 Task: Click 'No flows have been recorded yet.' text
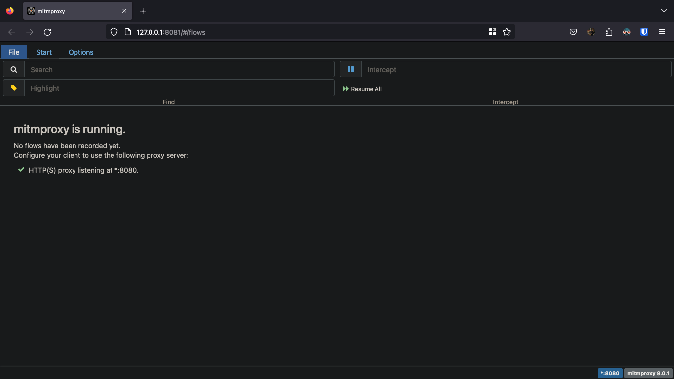(67, 146)
